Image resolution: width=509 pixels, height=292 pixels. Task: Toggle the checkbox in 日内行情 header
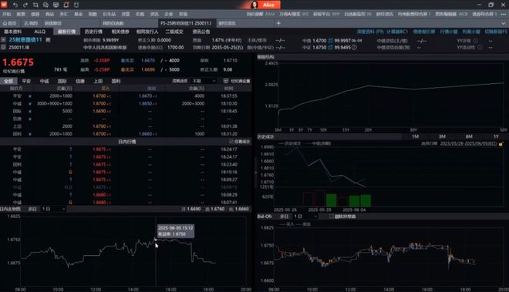pos(231,142)
